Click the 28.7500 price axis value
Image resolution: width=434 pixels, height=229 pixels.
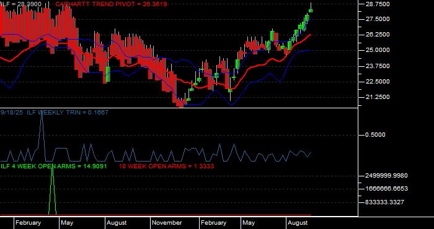click(378, 4)
